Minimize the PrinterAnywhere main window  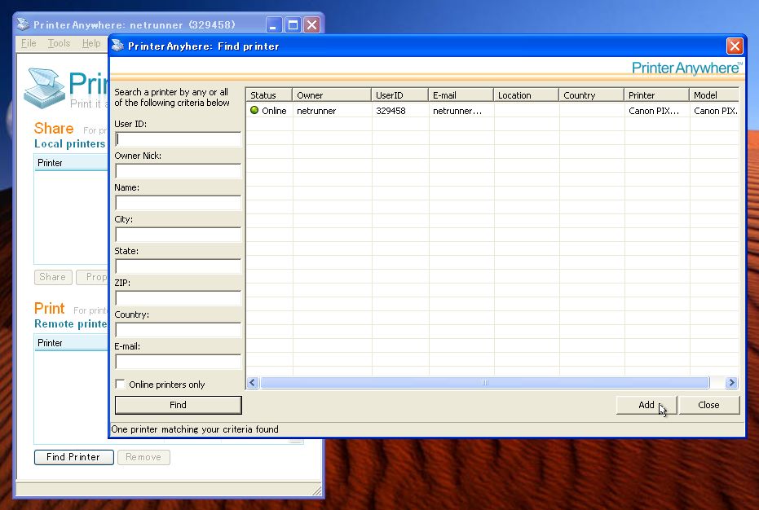click(273, 24)
